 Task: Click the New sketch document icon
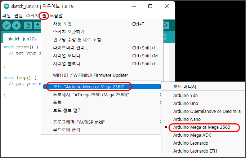[x=28, y=25]
